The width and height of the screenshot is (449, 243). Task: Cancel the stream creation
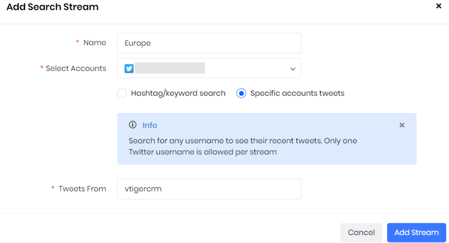pos(361,232)
